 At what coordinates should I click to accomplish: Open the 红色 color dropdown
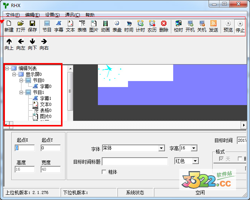195,161
